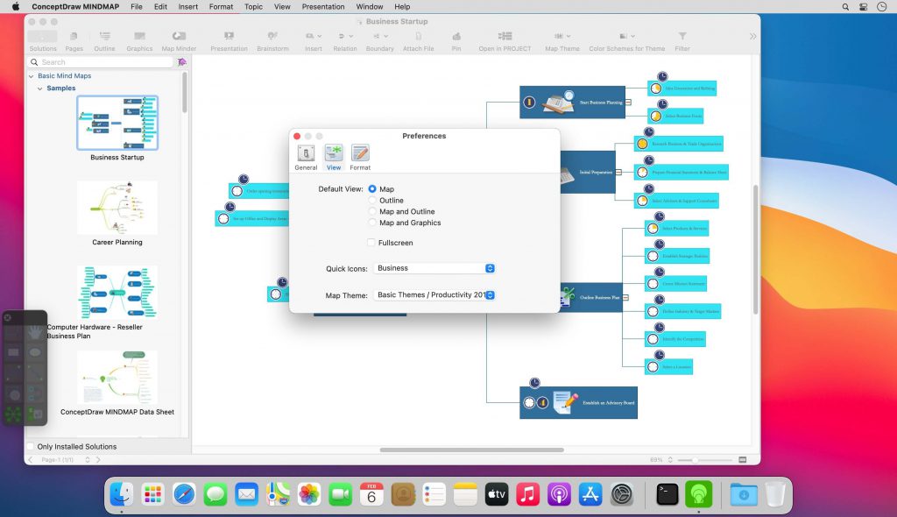The image size is (897, 517).
Task: Activate the Brainstorm mode icon
Action: click(x=272, y=37)
